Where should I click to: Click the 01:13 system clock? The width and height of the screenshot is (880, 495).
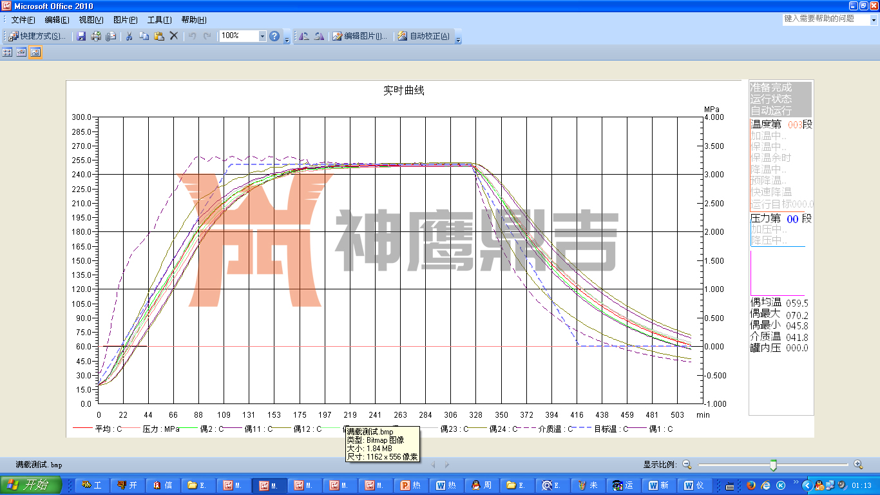(x=861, y=485)
